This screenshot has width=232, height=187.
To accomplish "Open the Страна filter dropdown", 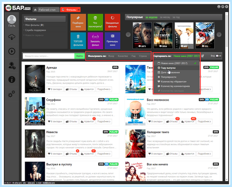I will [x=143, y=56].
